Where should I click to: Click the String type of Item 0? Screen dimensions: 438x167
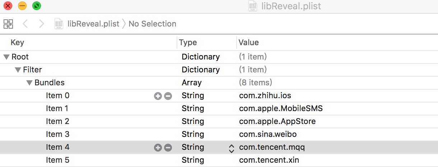tap(193, 96)
